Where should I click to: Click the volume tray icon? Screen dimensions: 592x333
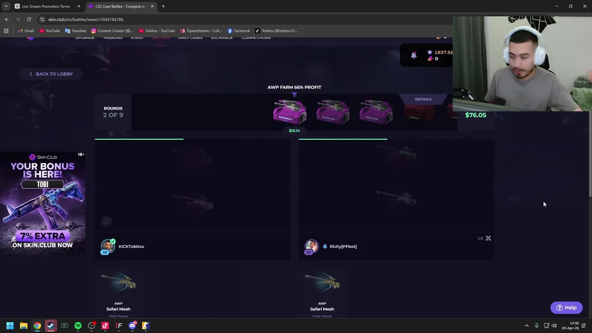pyautogui.click(x=554, y=326)
